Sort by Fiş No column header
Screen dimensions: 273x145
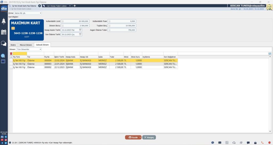pyautogui.click(x=49, y=57)
